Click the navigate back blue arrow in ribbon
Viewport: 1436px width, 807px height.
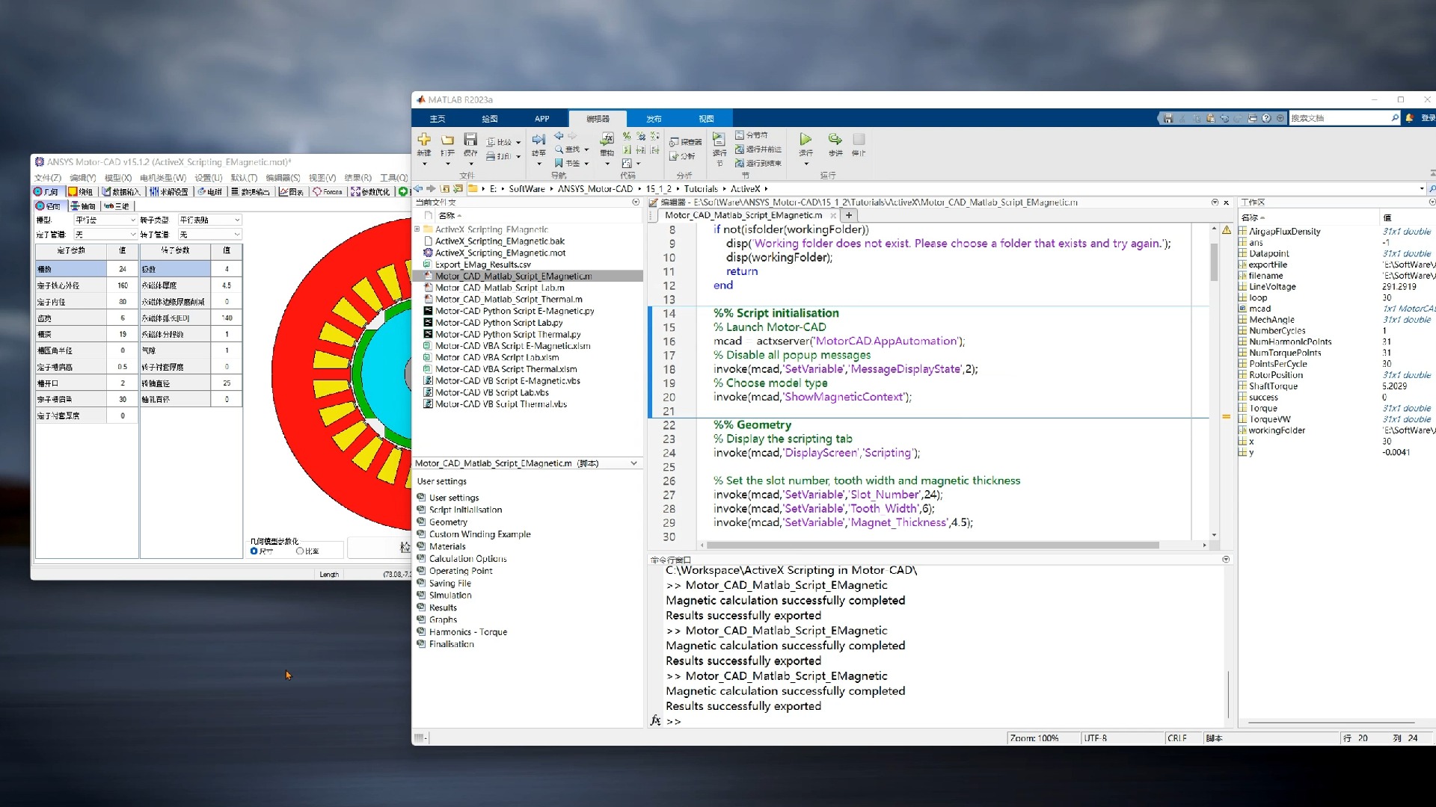559,136
